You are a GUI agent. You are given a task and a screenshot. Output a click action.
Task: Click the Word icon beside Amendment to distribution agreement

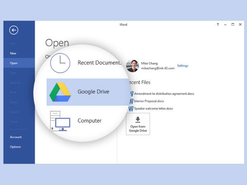[132, 94]
